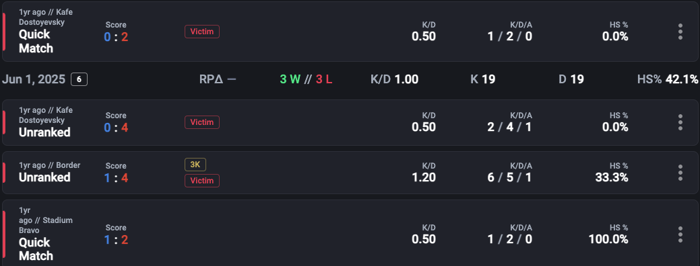The image size is (700, 266).
Task: Click the 6 / 5 / 1 K/D/A stat
Action: 509,177
